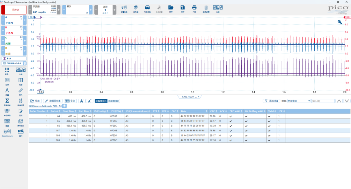Open the search fields dropdown
The height and width of the screenshot is (189, 351).
click(x=299, y=101)
